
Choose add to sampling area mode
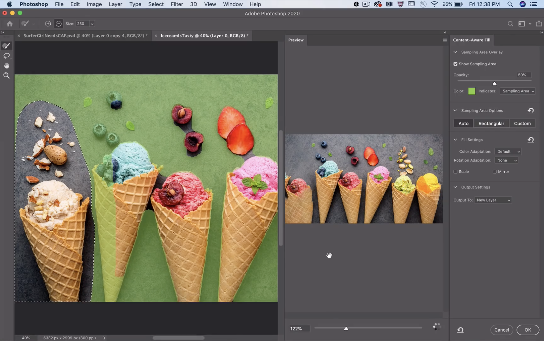48,24
